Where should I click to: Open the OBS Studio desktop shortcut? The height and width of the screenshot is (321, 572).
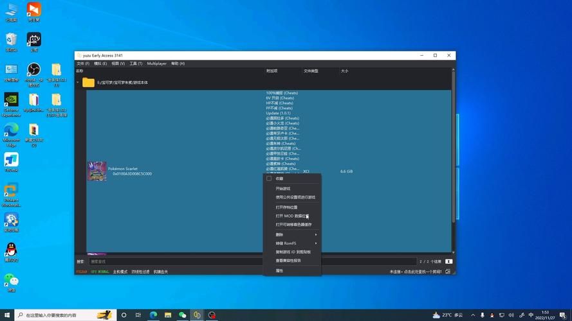[34, 74]
